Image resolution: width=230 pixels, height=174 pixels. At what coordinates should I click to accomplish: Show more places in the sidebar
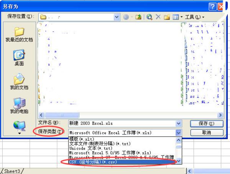20,133
